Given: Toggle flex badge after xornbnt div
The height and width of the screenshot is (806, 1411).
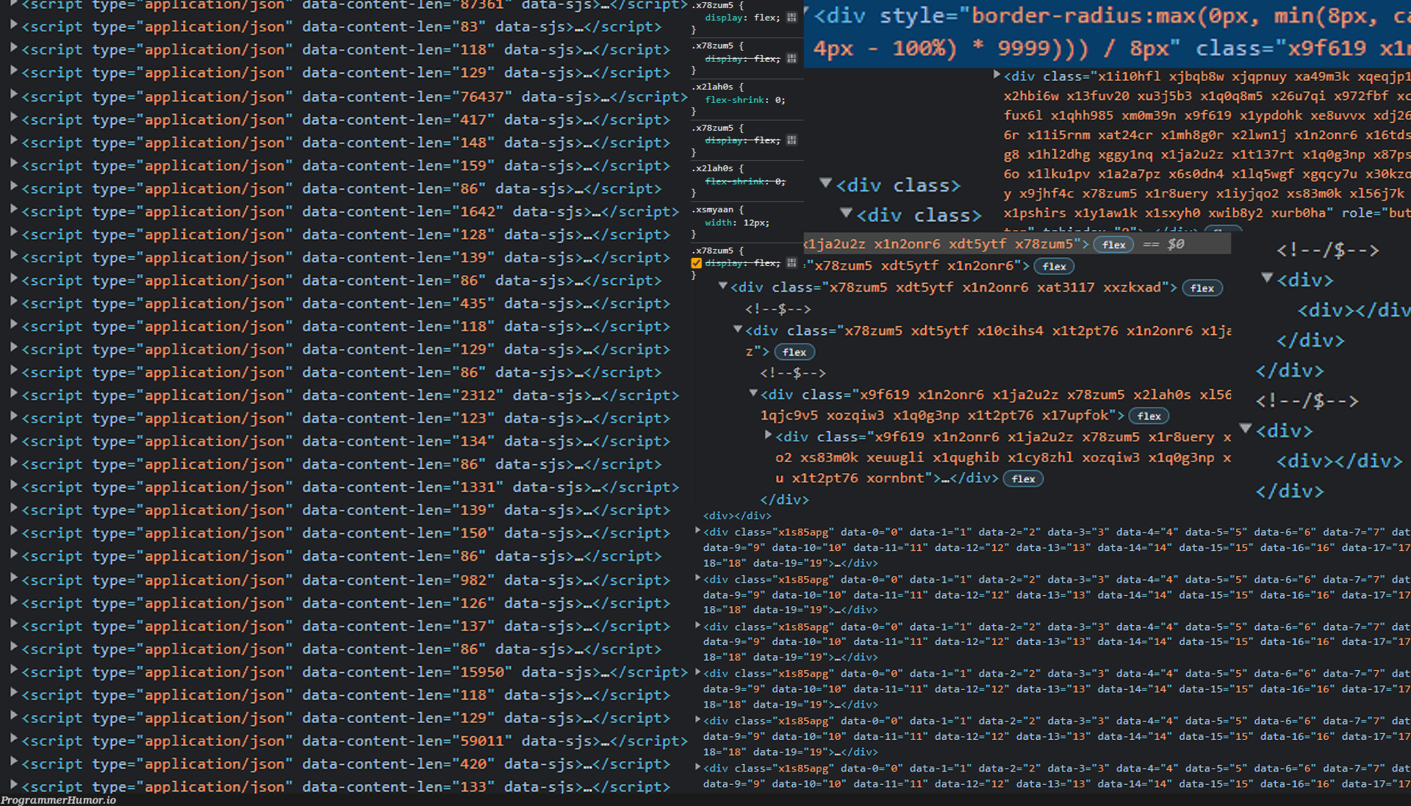Looking at the screenshot, I should click(1023, 478).
